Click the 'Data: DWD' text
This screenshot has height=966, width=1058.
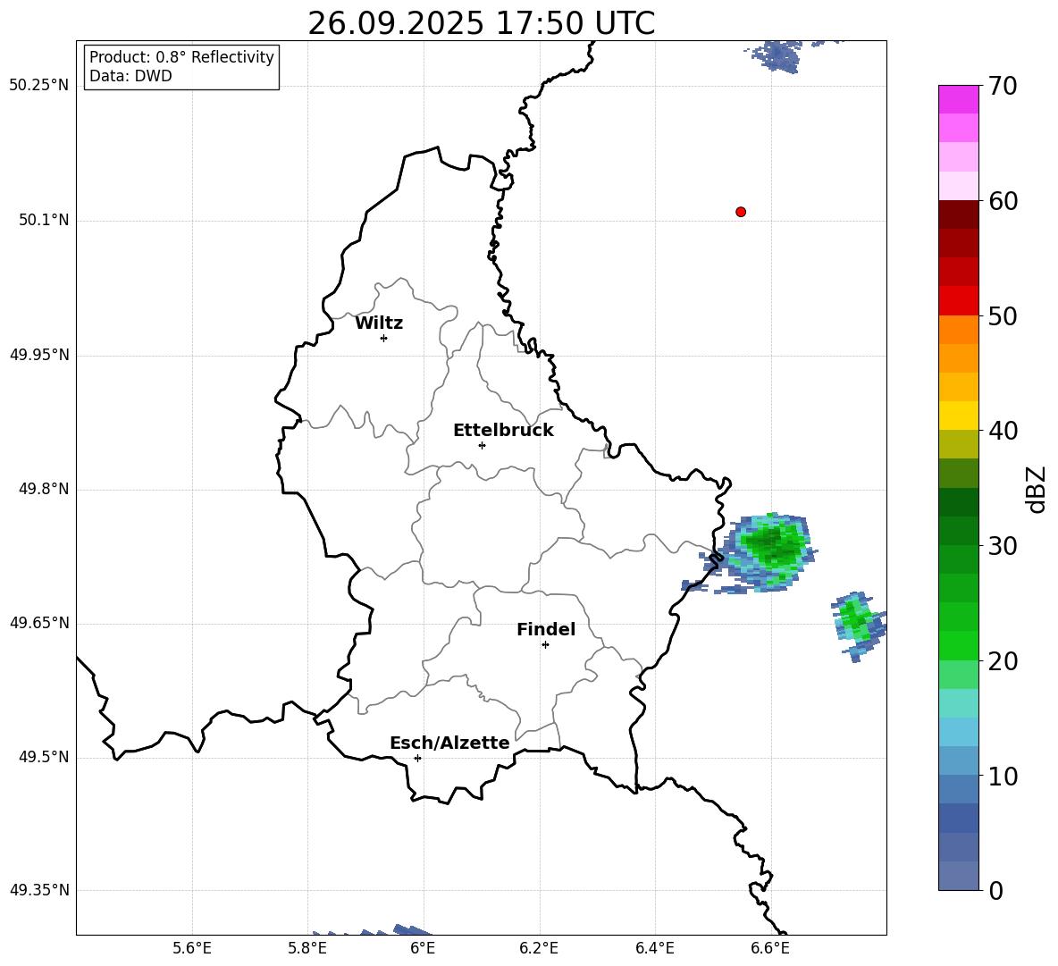[x=130, y=76]
